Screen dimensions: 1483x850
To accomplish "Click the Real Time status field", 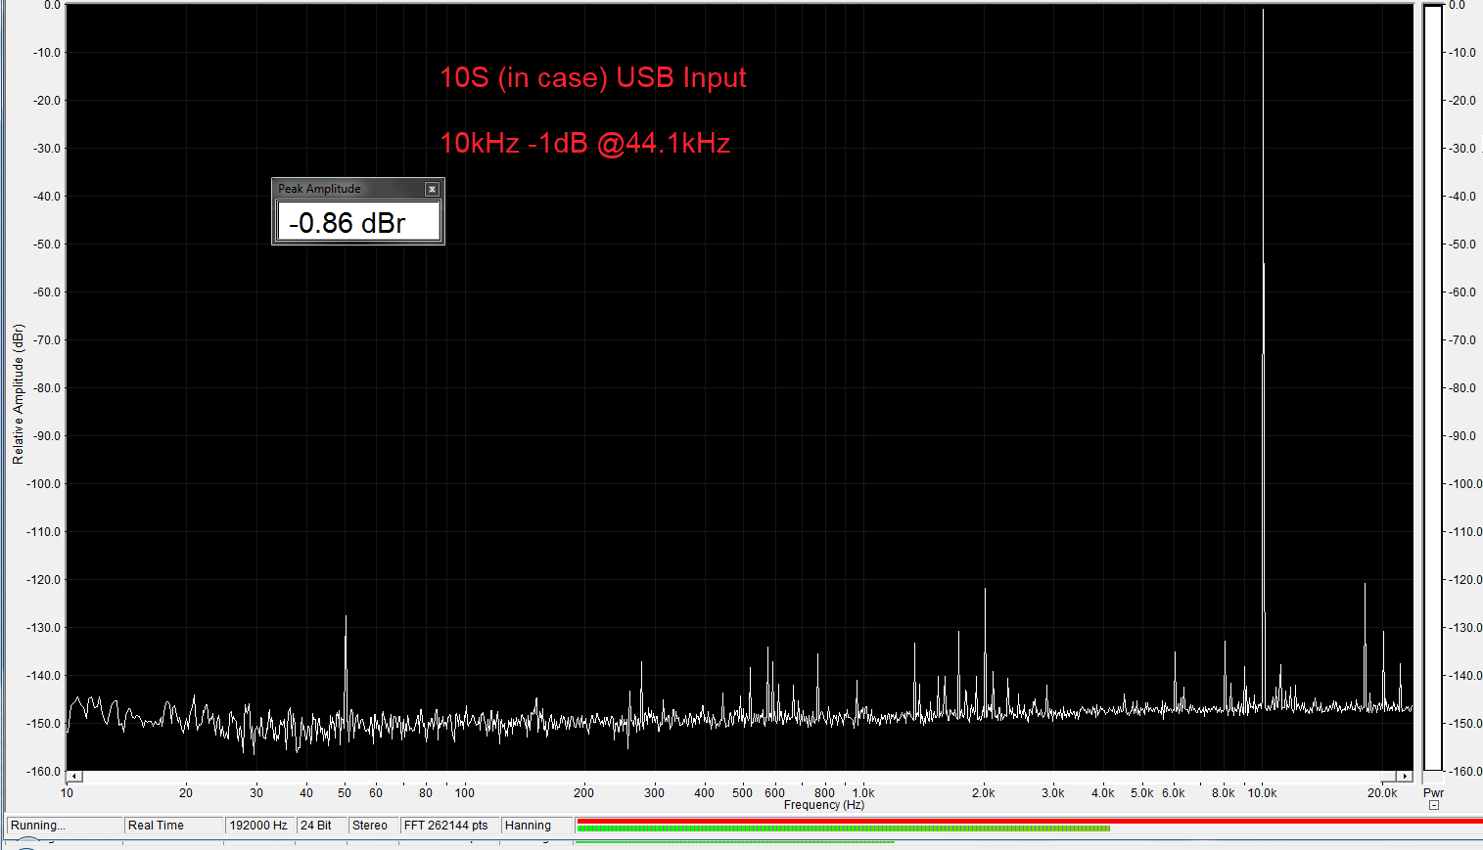I will pyautogui.click(x=174, y=826).
